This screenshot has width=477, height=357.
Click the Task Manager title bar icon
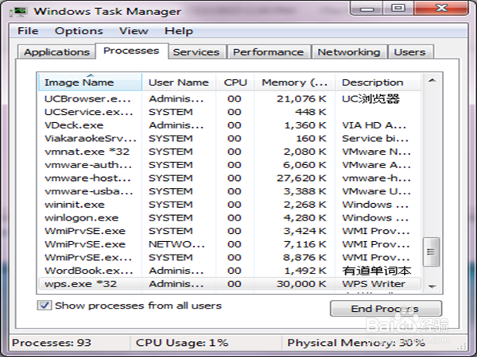(x=18, y=12)
